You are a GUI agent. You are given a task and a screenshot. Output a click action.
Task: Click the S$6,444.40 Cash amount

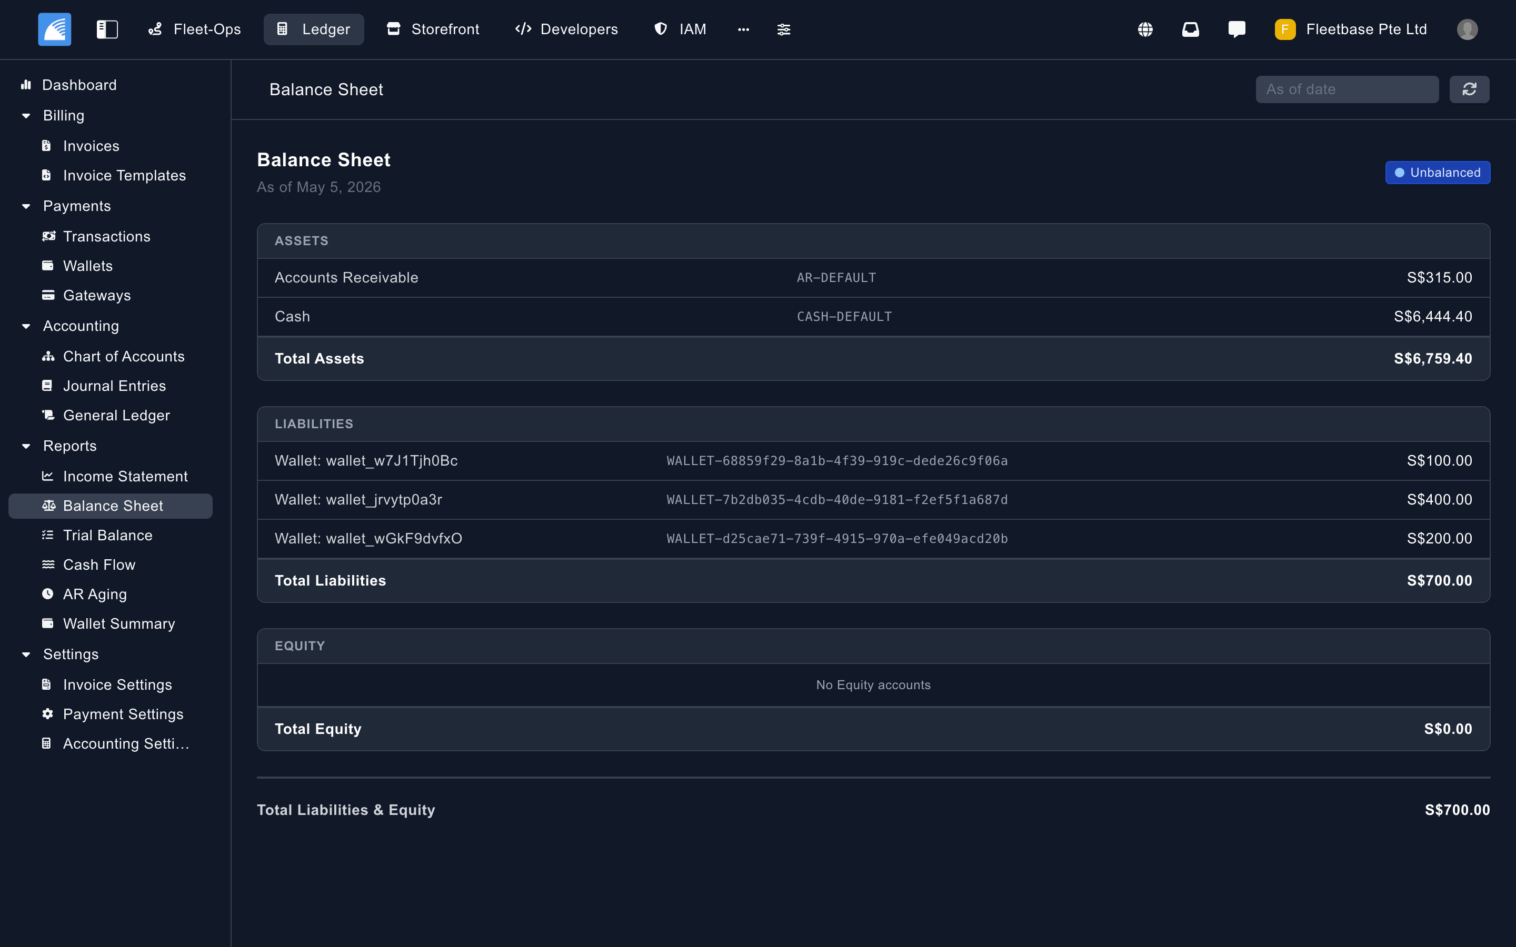(x=1433, y=317)
